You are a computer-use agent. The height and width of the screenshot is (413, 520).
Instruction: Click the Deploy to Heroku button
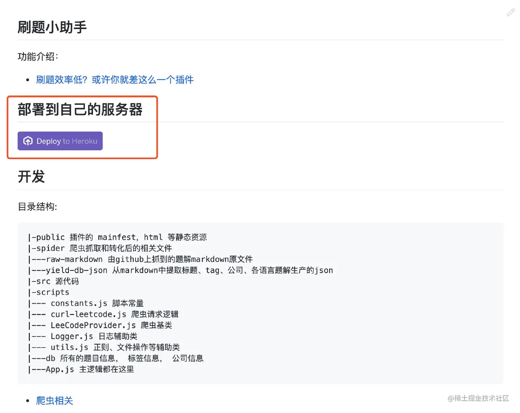tap(60, 141)
